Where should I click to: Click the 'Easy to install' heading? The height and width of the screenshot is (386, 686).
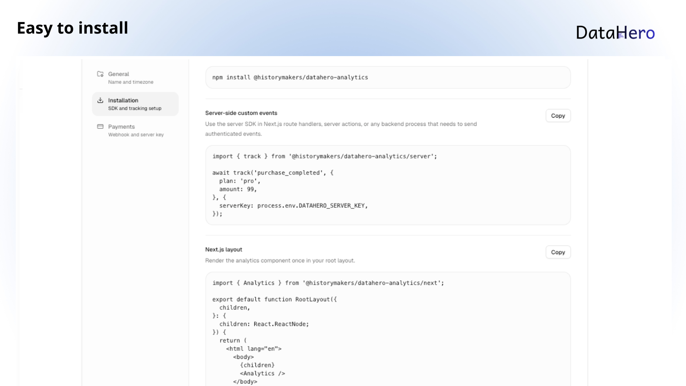coord(73,28)
